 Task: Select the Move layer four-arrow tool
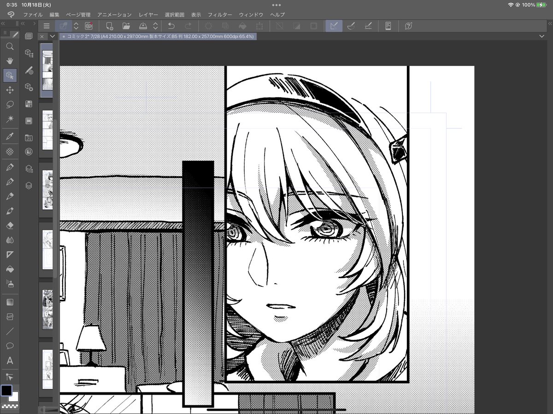[10, 90]
